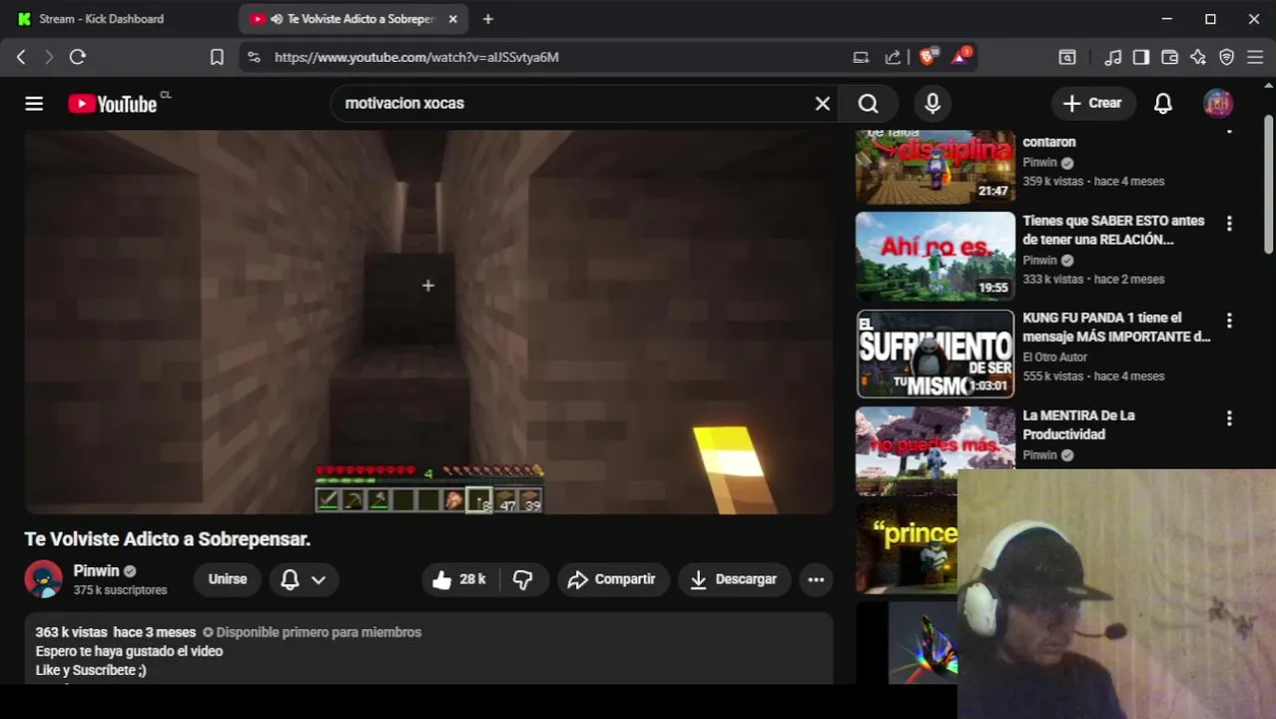Open the browser main menu
1276x719 pixels.
pyautogui.click(x=1255, y=57)
